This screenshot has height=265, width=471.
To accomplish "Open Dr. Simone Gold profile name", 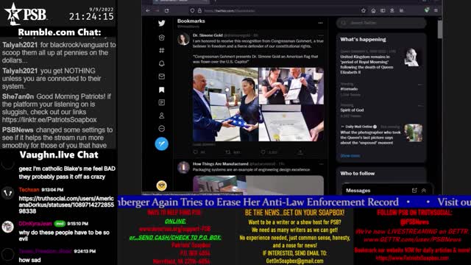I will pos(208,35).
